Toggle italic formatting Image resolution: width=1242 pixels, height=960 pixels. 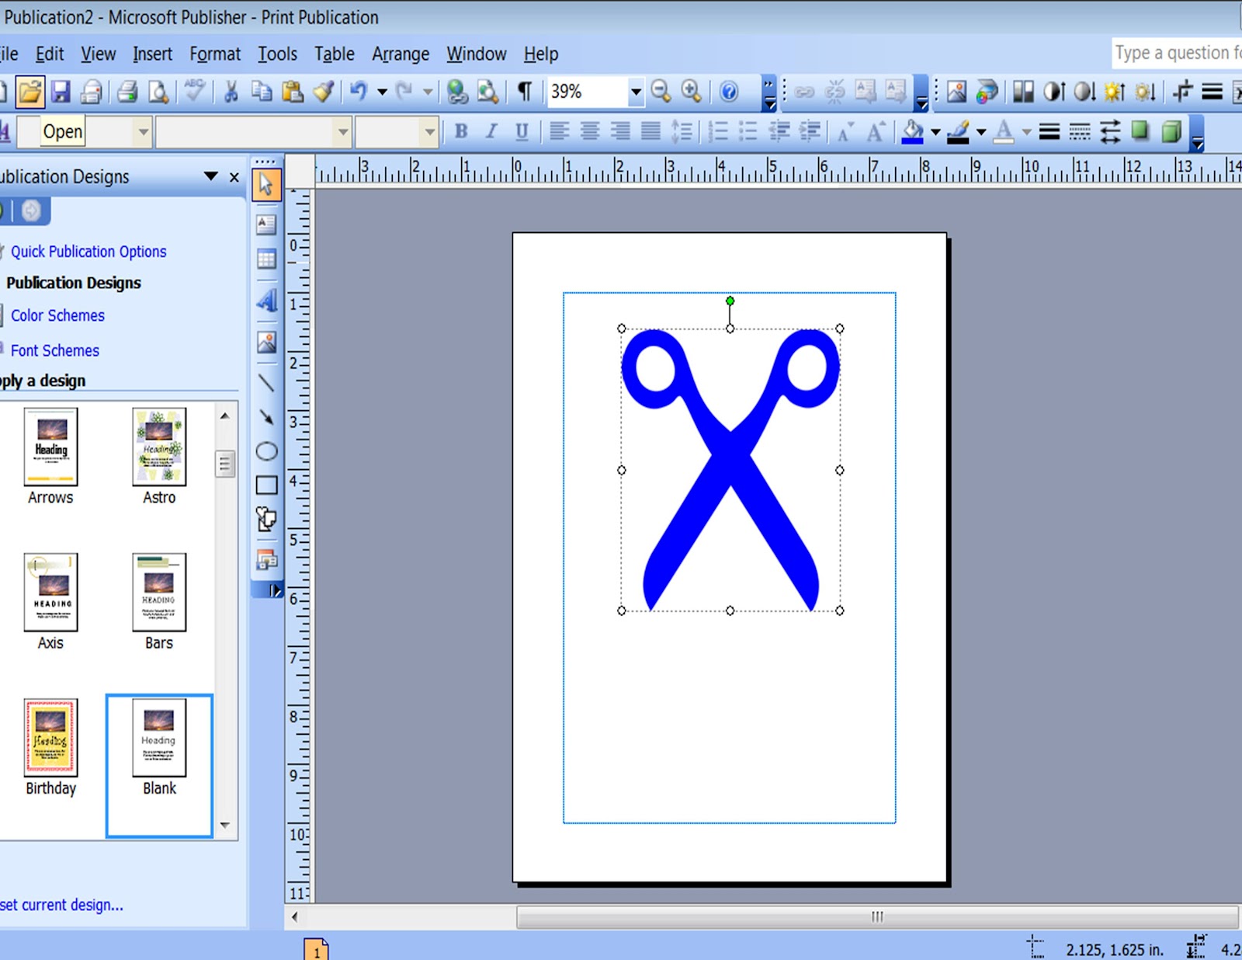[x=491, y=131]
